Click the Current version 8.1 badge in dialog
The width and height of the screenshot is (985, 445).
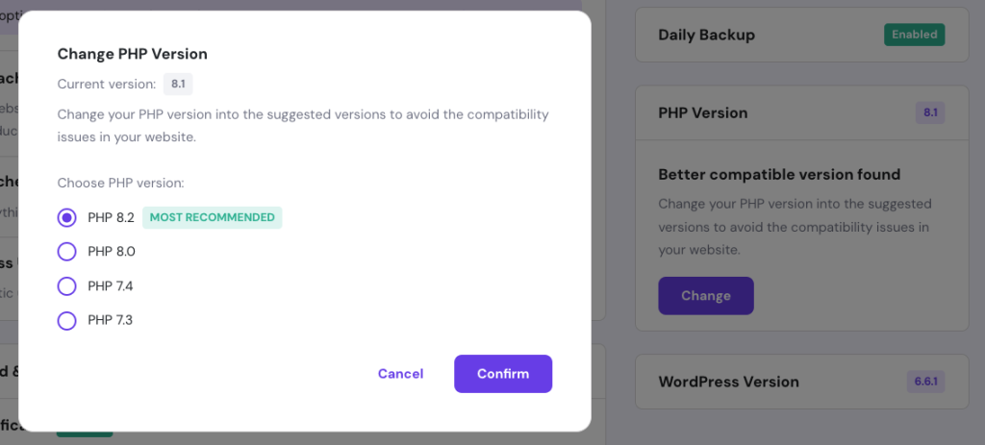pyautogui.click(x=178, y=85)
